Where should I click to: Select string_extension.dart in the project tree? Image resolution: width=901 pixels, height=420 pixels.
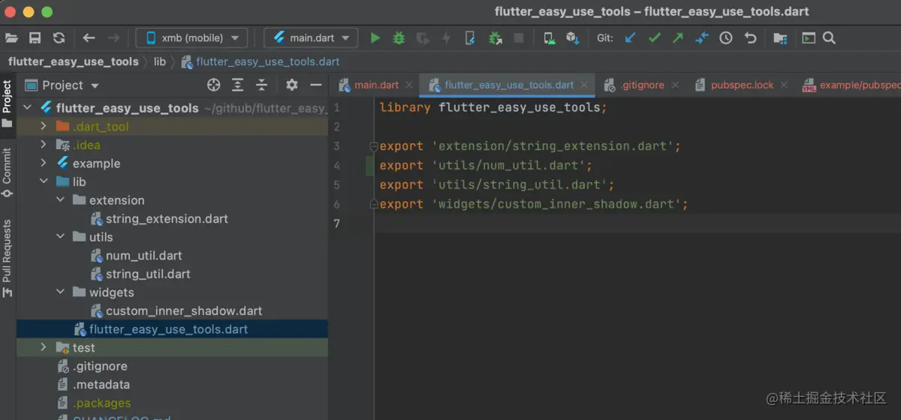click(x=167, y=219)
